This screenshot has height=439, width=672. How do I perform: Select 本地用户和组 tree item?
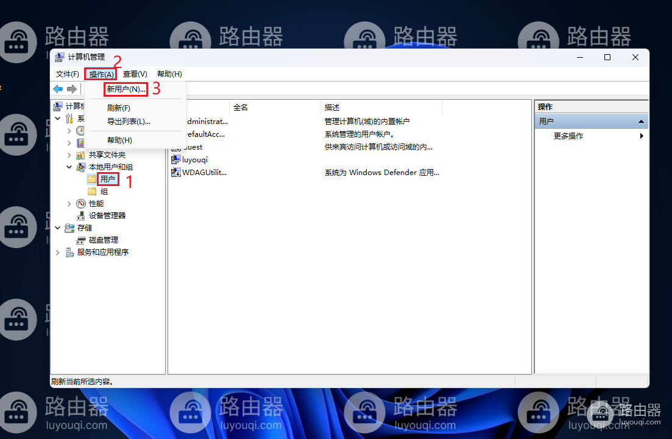(110, 167)
